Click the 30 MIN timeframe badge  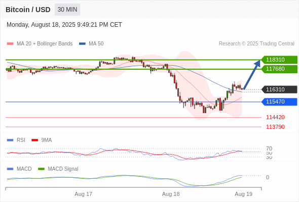[67, 10]
